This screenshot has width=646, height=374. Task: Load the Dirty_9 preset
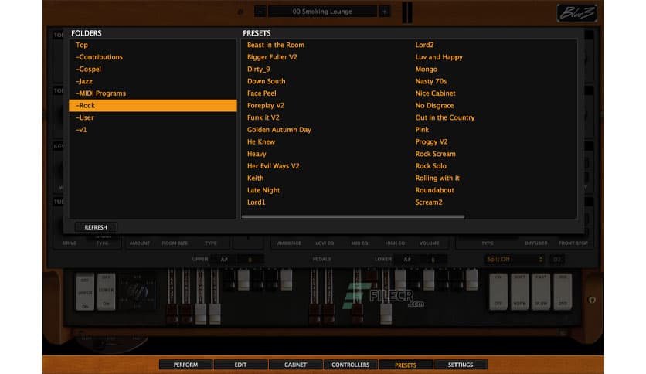258,70
